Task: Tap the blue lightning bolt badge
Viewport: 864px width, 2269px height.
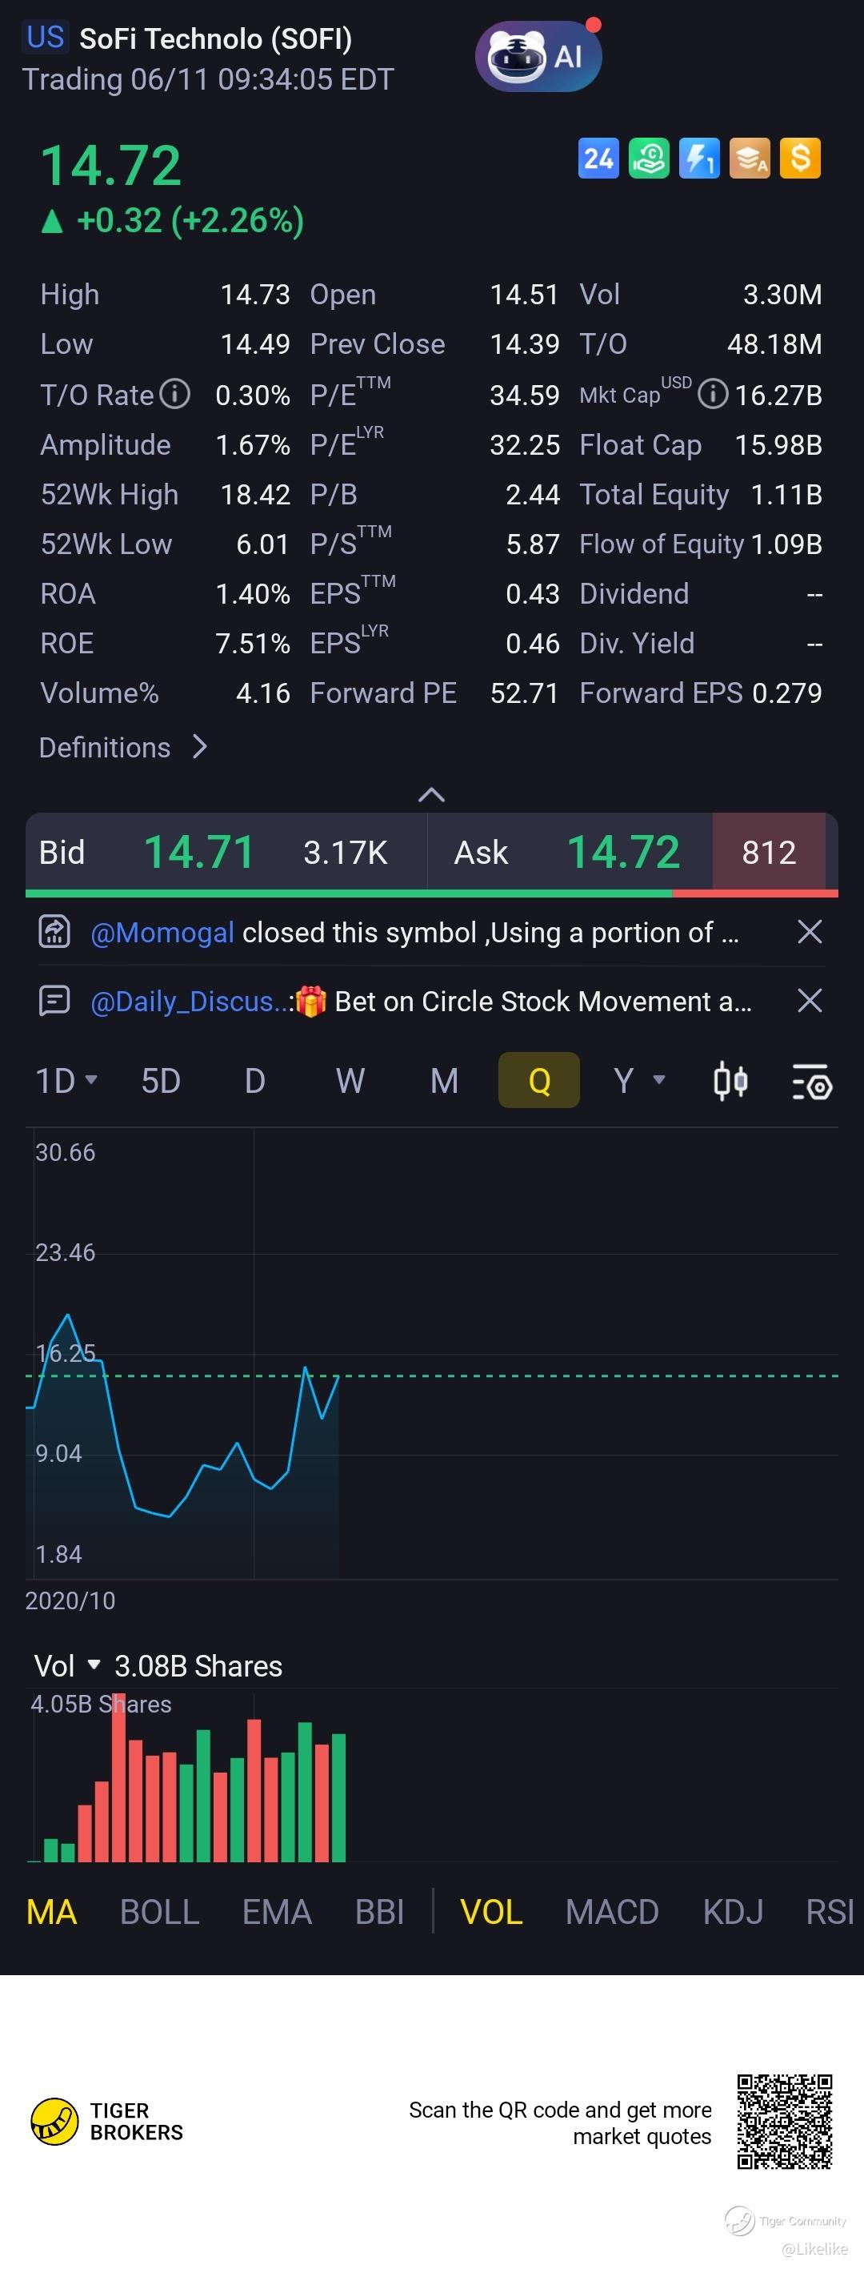Action: 699,159
